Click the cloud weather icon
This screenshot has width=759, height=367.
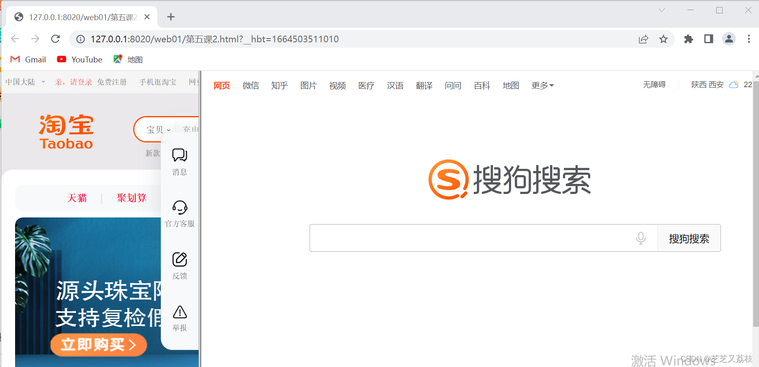[733, 85]
